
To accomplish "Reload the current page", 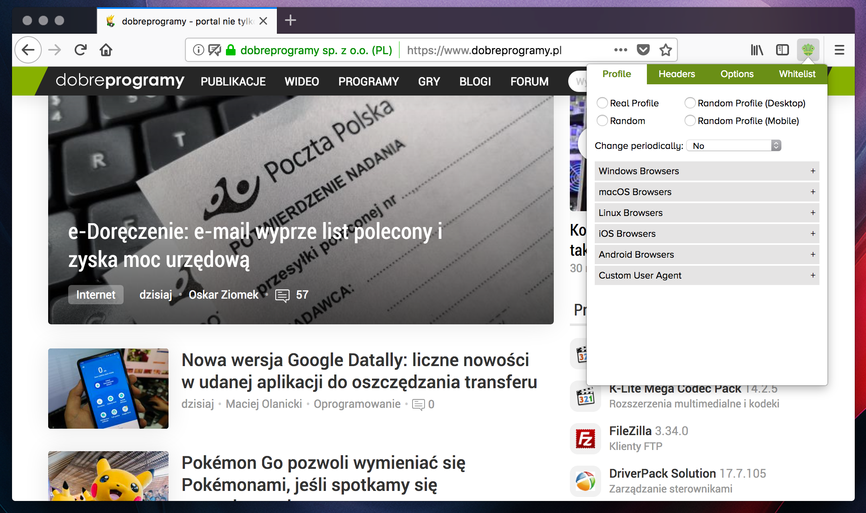I will tap(80, 50).
